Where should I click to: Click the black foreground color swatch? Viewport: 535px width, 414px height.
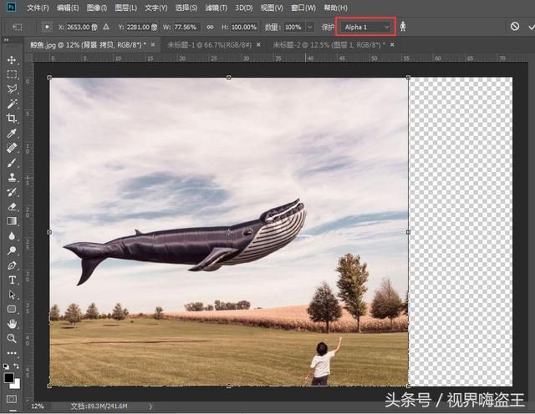point(8,378)
